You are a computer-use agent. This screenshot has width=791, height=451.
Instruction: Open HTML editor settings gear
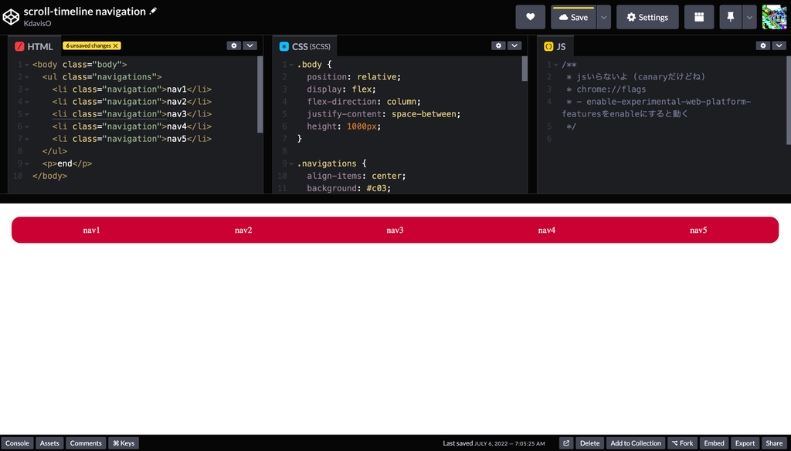click(x=233, y=45)
